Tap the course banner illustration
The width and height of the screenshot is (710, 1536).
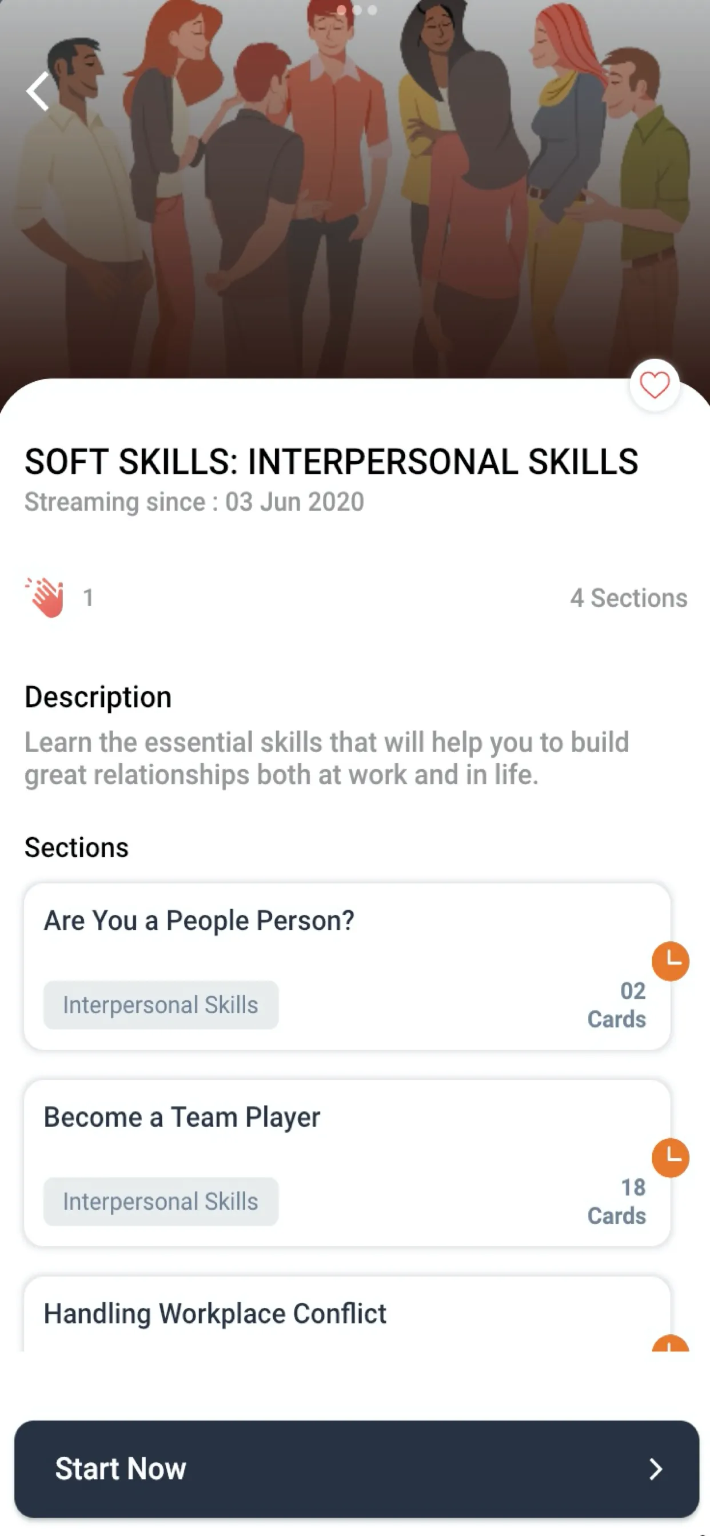[355, 191]
